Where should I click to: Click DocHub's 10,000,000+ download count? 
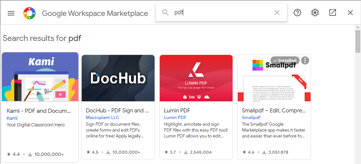pos(123,152)
